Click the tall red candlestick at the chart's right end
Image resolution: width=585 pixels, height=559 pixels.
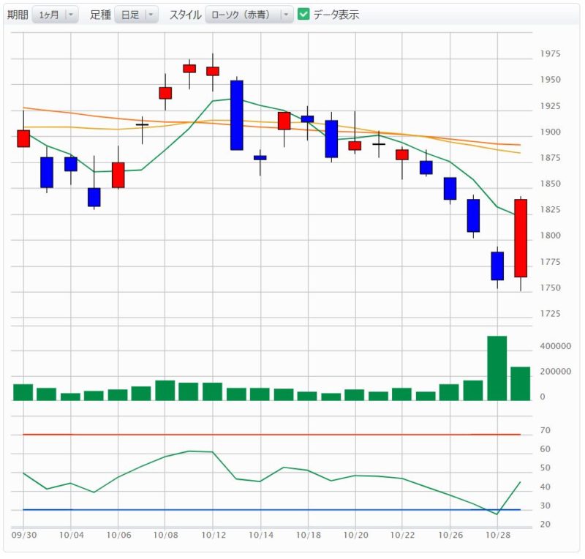pyautogui.click(x=521, y=239)
